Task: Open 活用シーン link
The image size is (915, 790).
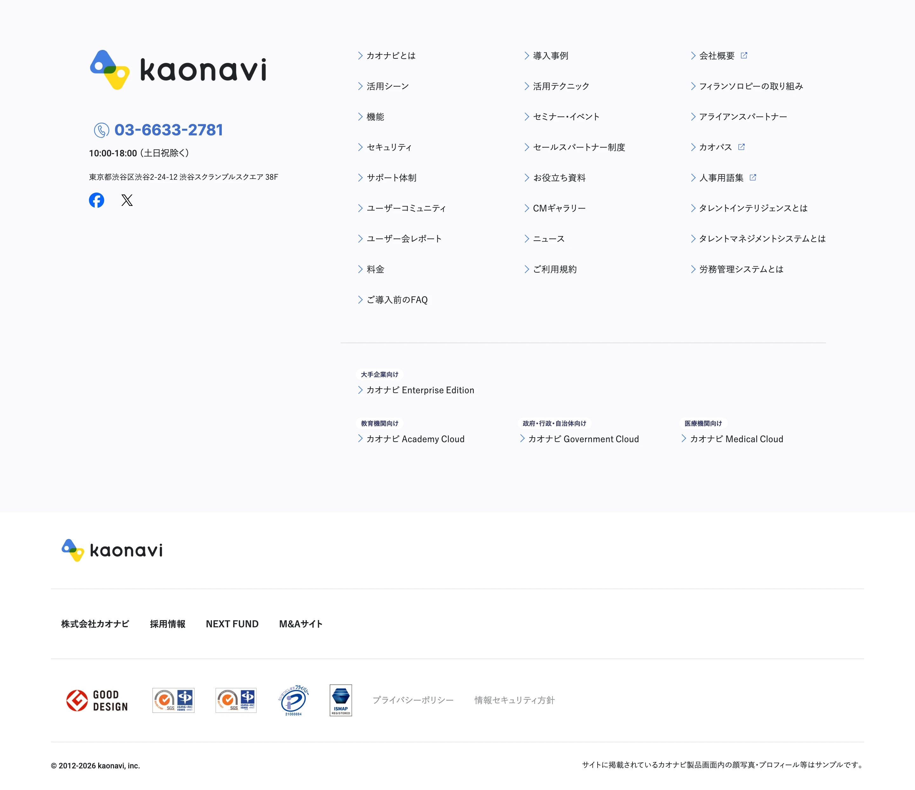Action: point(388,86)
